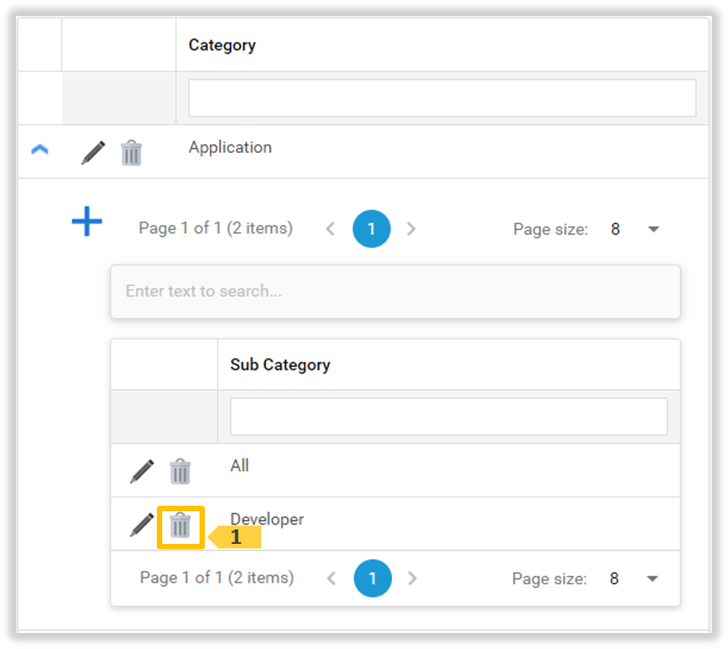Collapse the Application category row
Screen dimensions: 728x649
40,149
